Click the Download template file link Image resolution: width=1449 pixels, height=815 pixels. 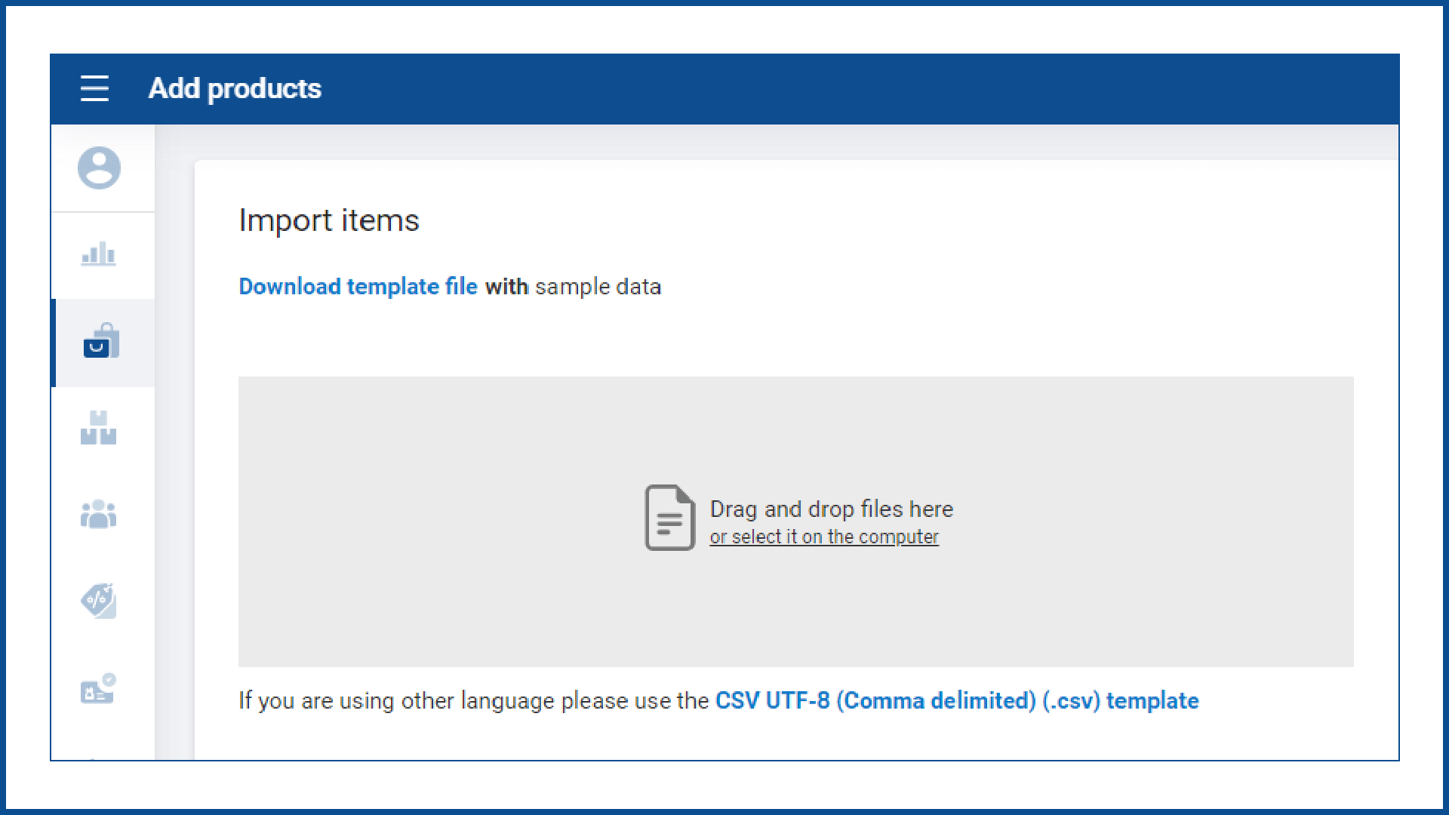358,287
